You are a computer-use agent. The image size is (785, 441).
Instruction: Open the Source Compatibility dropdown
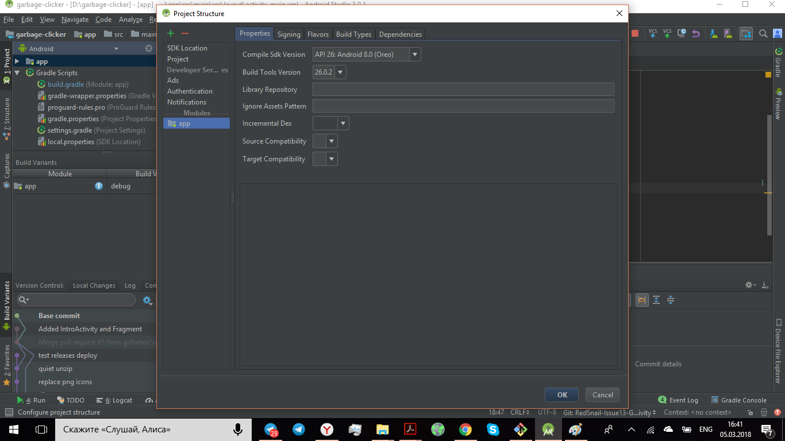(332, 141)
